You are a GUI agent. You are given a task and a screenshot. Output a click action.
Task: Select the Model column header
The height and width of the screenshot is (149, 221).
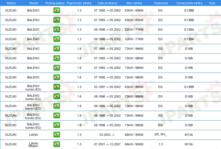34,3
